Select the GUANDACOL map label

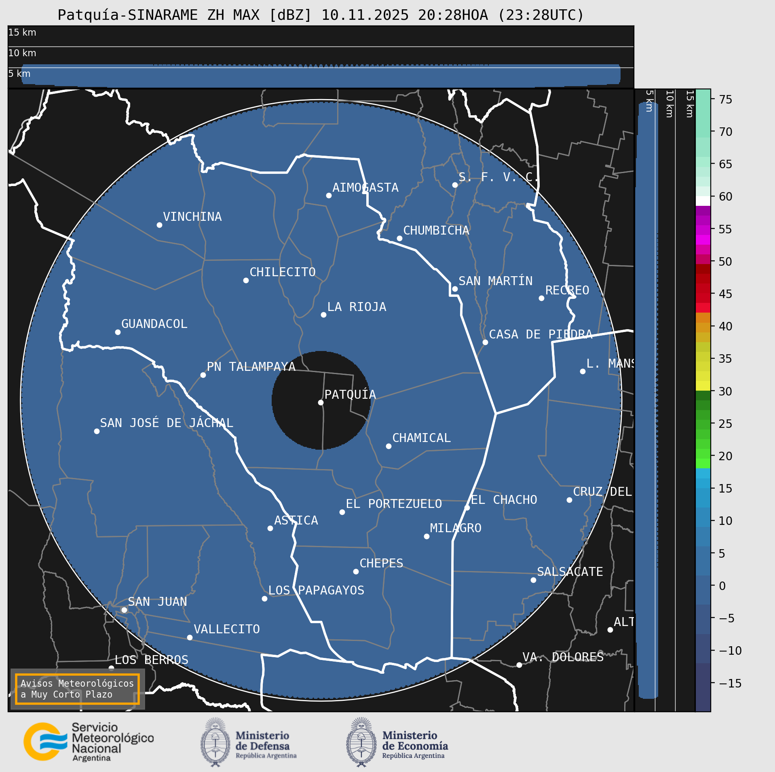coord(154,324)
